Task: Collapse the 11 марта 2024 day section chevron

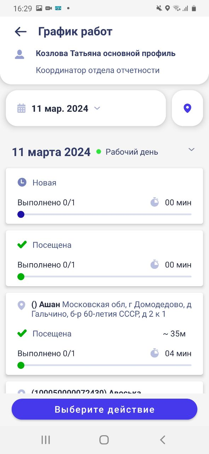Action: [x=191, y=150]
